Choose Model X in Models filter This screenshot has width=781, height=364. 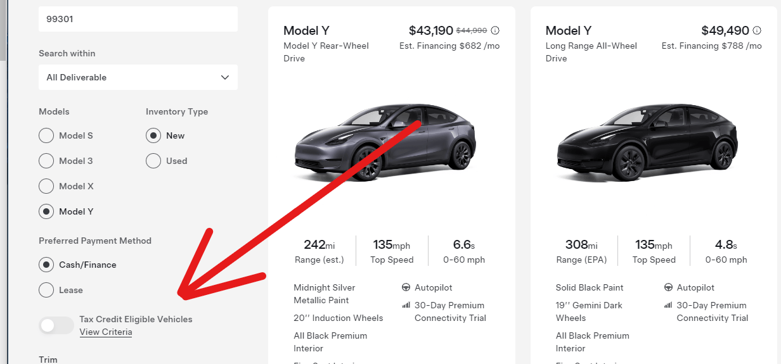pyautogui.click(x=46, y=186)
